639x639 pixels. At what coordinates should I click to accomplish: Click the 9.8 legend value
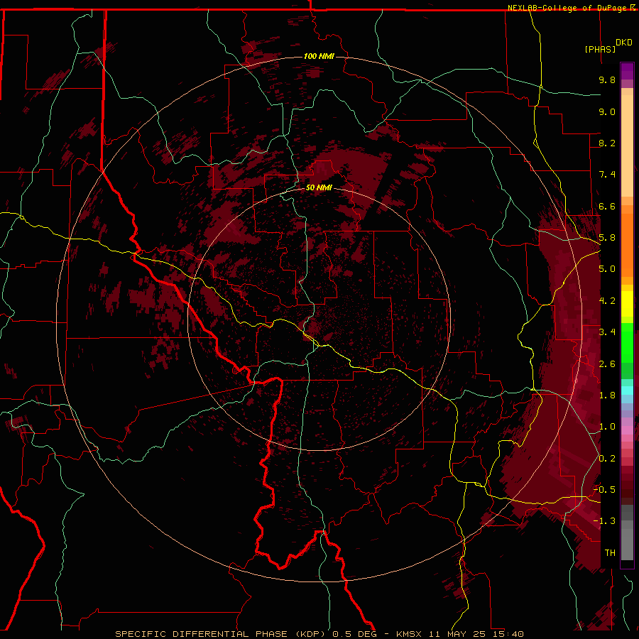tap(607, 80)
